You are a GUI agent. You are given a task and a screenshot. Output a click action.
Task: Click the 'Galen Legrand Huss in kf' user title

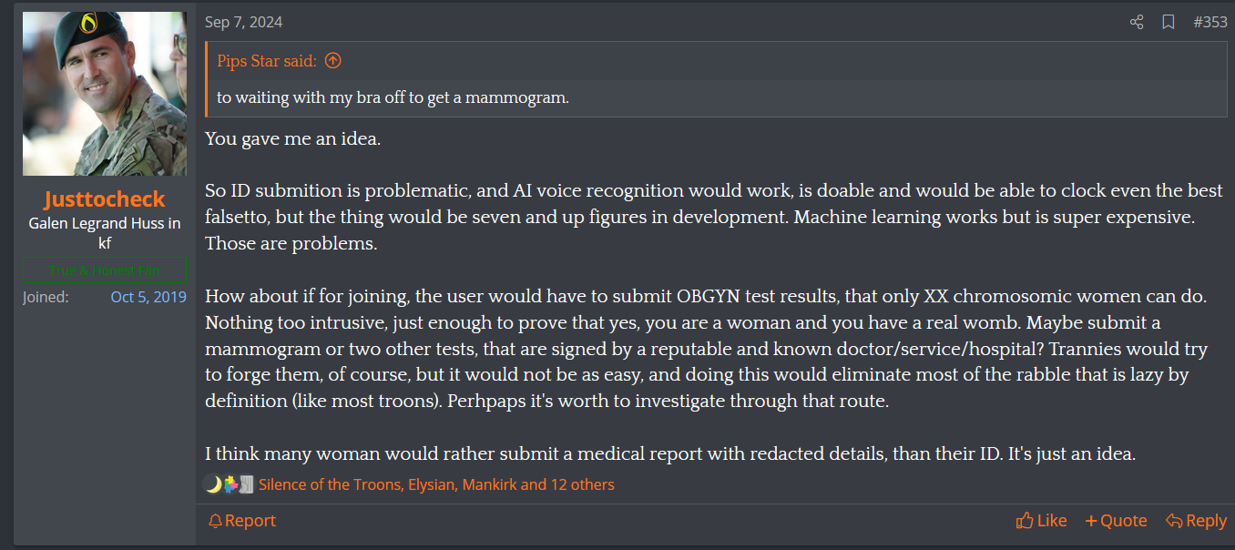105,233
